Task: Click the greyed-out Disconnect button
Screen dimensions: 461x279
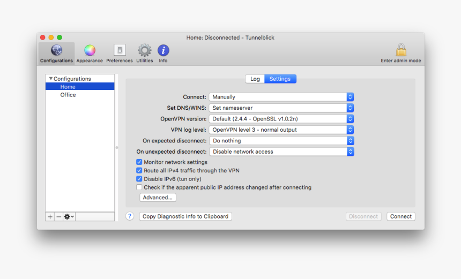Action: tap(363, 216)
